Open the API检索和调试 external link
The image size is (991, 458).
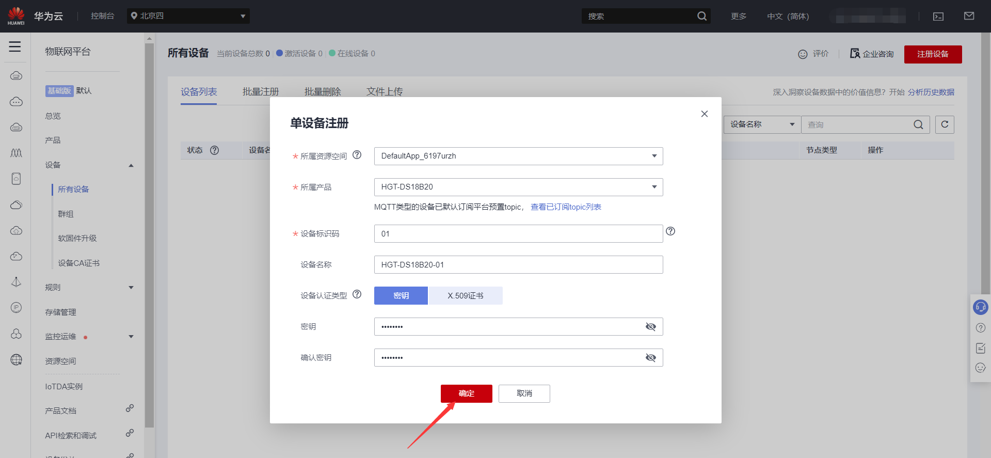pos(71,435)
